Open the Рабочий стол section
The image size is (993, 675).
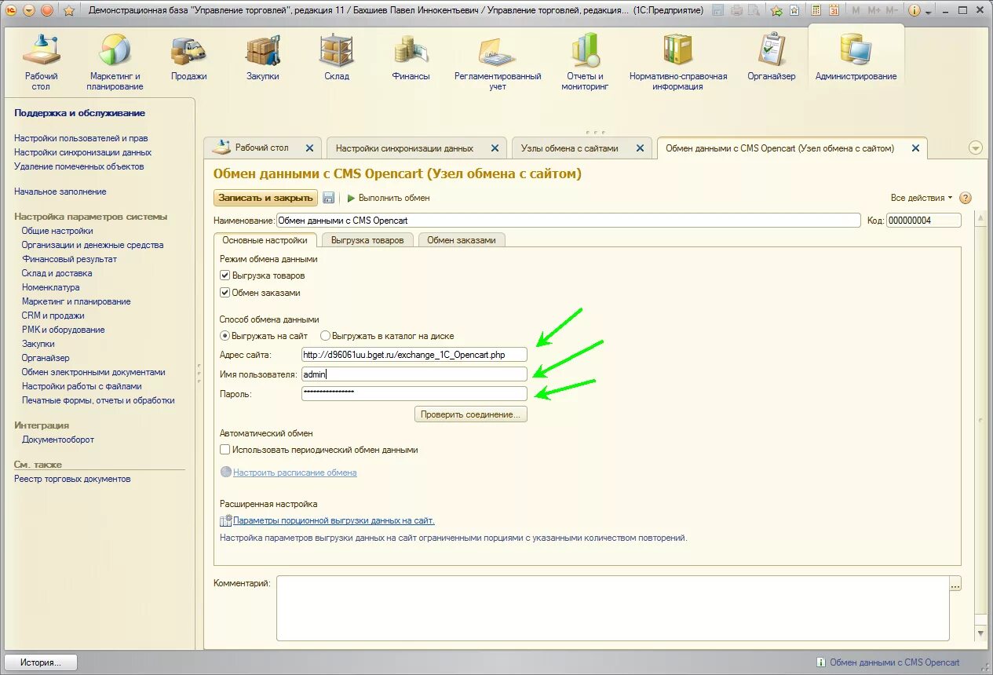[41, 63]
